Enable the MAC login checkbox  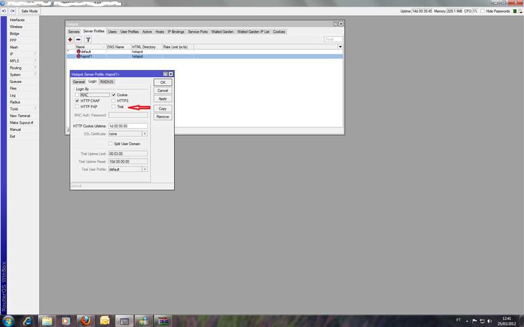[77, 95]
